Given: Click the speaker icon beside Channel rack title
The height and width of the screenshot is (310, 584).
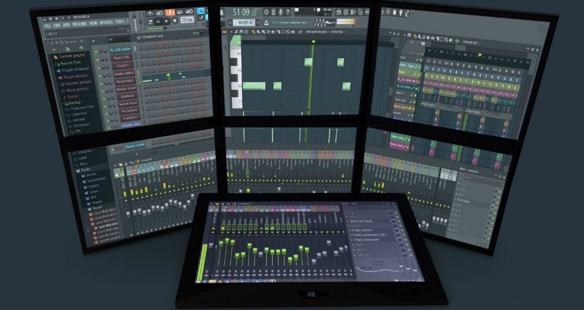Looking at the screenshot, I should [x=137, y=38].
